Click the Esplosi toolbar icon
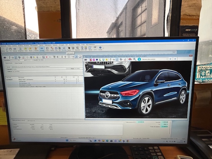The width and height of the screenshot is (212, 159). tap(69, 49)
